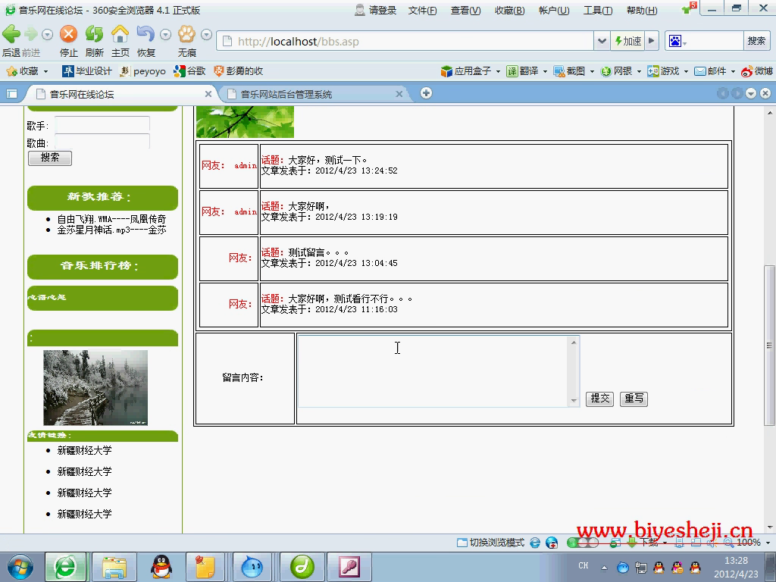Close the 音乐网站后台管理系统 tab
Viewport: 776px width, 582px height.
[399, 94]
